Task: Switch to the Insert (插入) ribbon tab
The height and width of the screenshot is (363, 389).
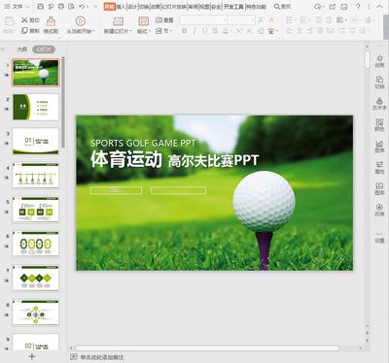Action: (121, 7)
